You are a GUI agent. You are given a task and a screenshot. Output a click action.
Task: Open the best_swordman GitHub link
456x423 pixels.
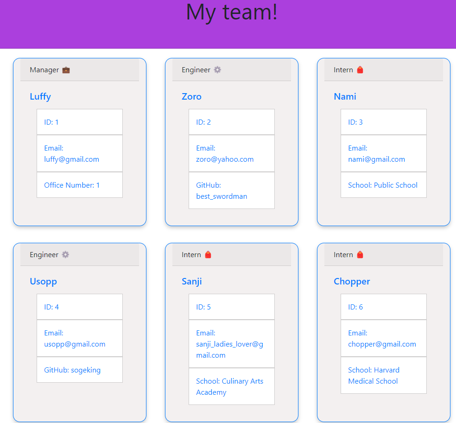[222, 196]
